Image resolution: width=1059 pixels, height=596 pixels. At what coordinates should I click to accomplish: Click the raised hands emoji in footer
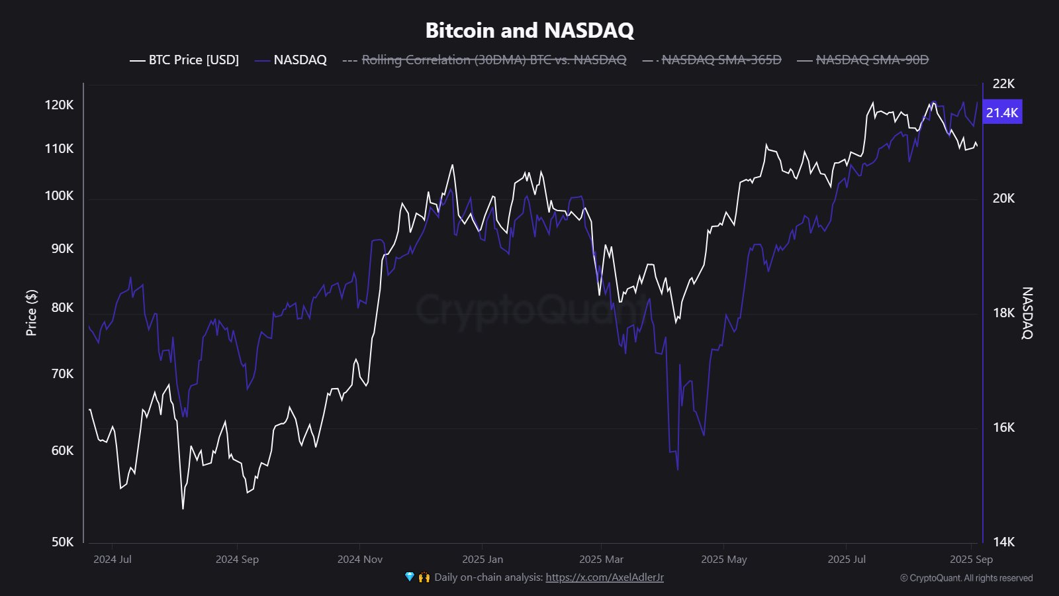point(424,577)
